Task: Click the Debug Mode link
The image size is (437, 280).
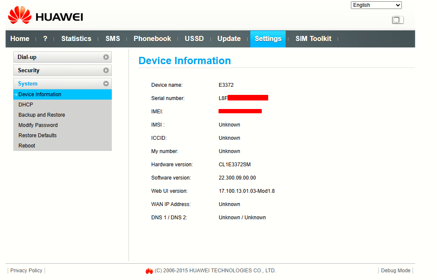Action: coord(396,271)
